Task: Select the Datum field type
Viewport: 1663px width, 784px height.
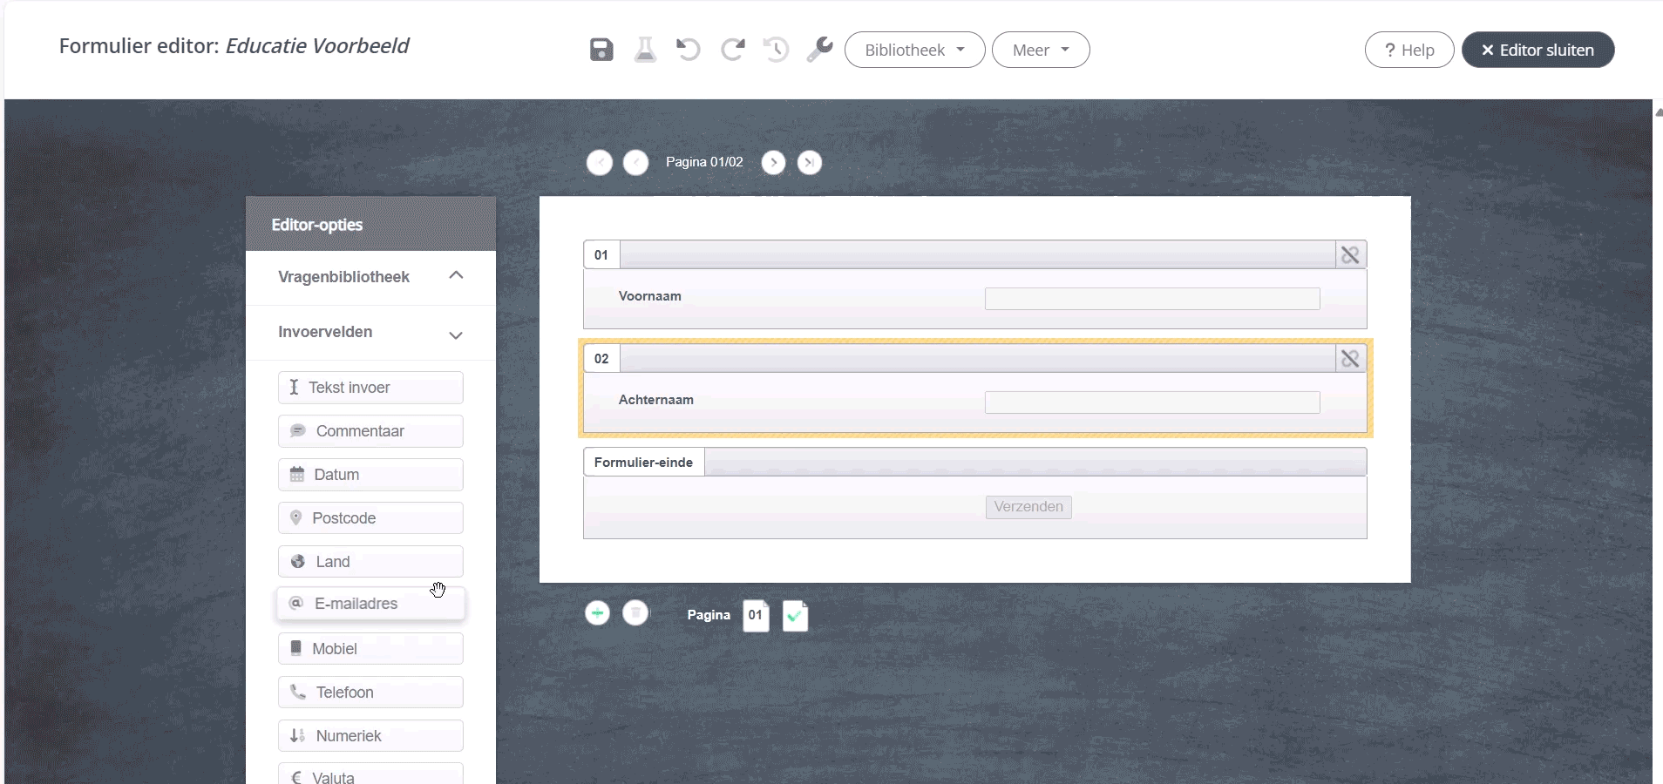Action: coord(370,475)
